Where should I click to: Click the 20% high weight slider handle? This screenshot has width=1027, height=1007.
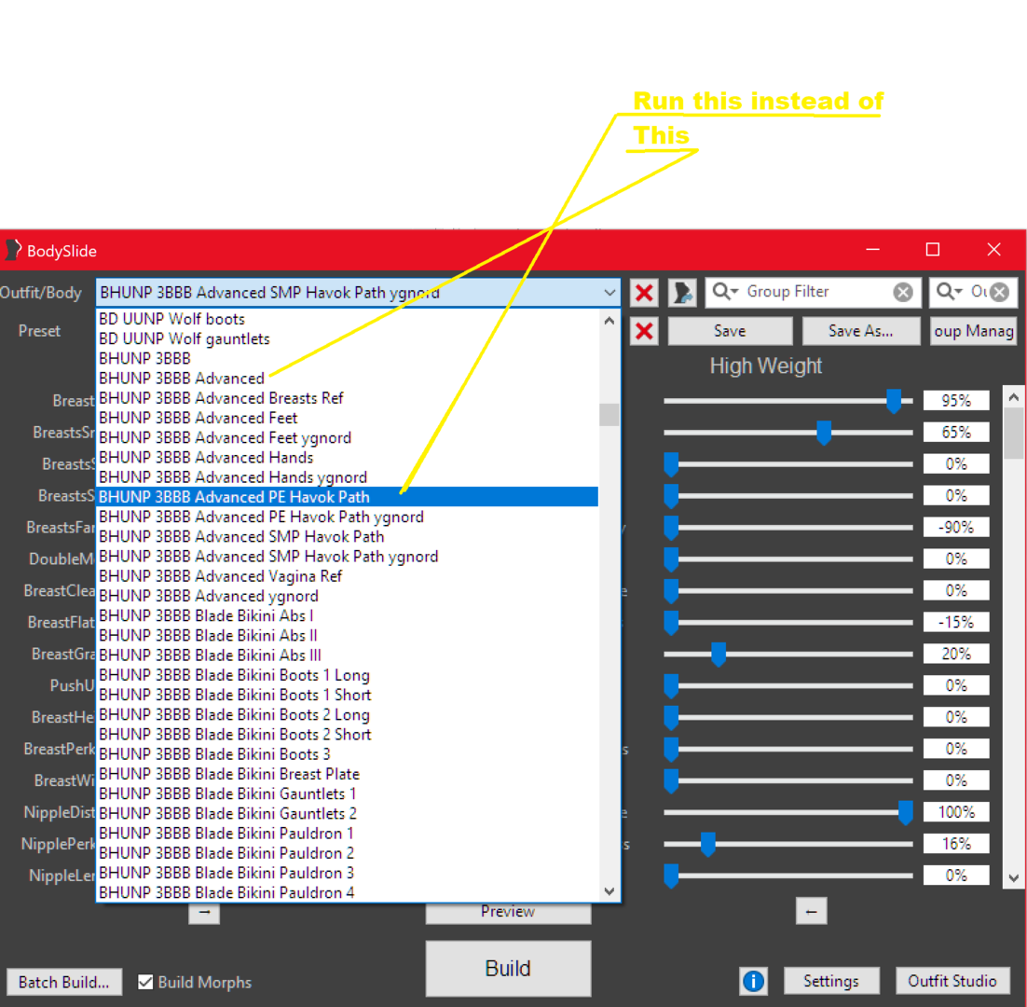[x=719, y=654]
